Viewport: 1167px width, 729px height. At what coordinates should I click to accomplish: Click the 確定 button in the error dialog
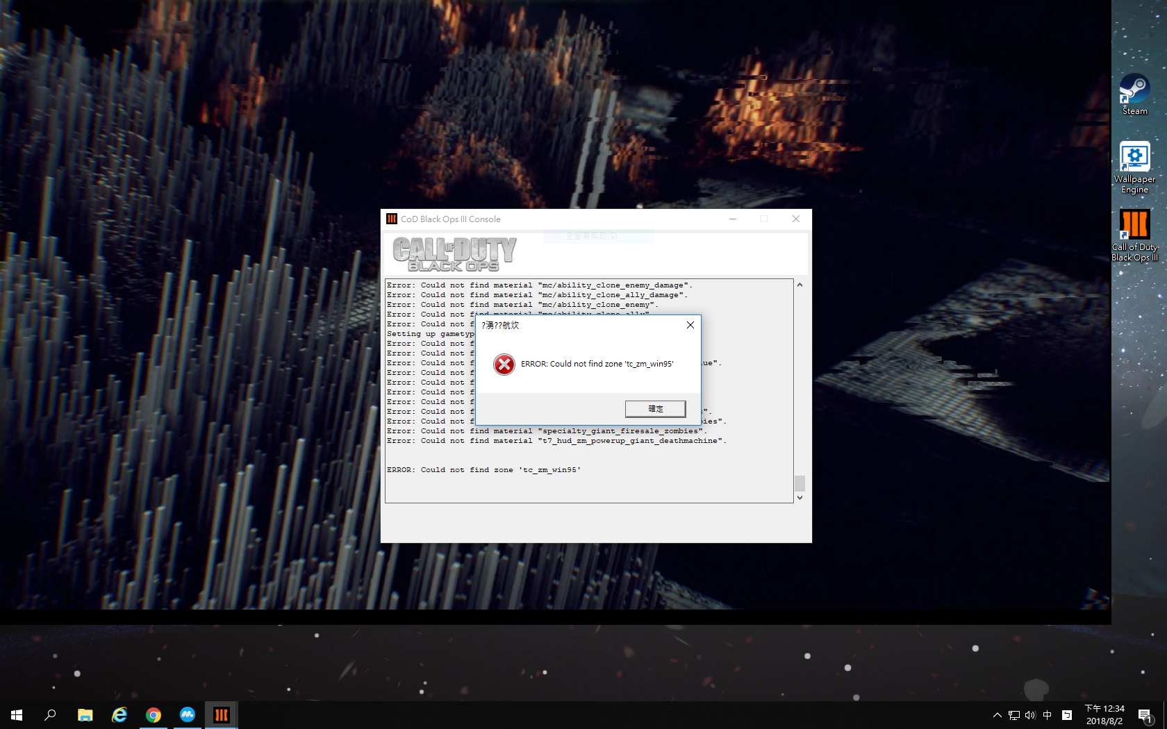coord(655,409)
